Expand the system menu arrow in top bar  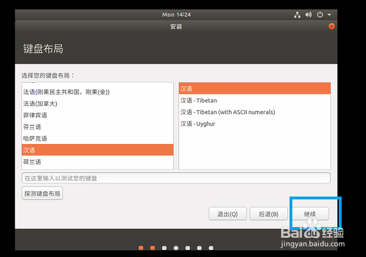(x=329, y=15)
